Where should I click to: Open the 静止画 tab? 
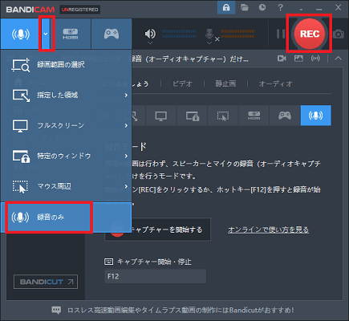coord(225,83)
